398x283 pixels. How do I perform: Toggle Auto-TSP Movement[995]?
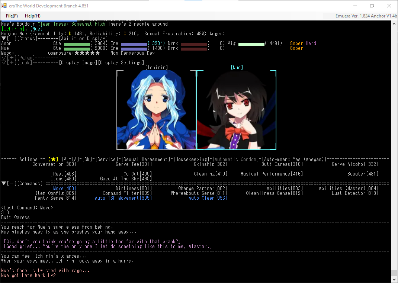123,198
